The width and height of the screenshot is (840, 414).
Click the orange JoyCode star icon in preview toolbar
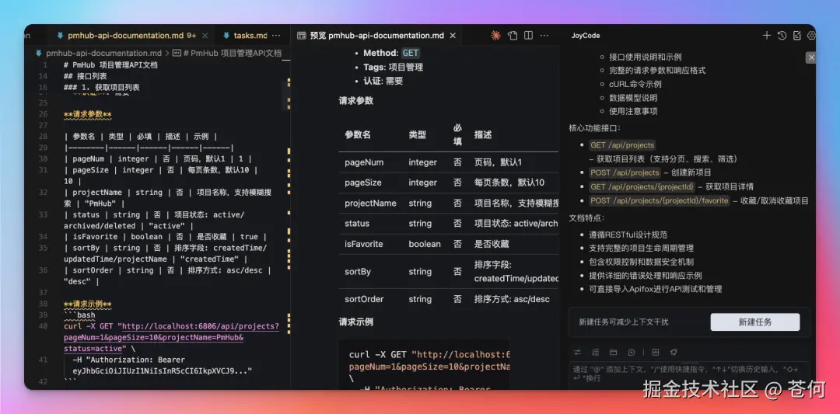point(495,36)
